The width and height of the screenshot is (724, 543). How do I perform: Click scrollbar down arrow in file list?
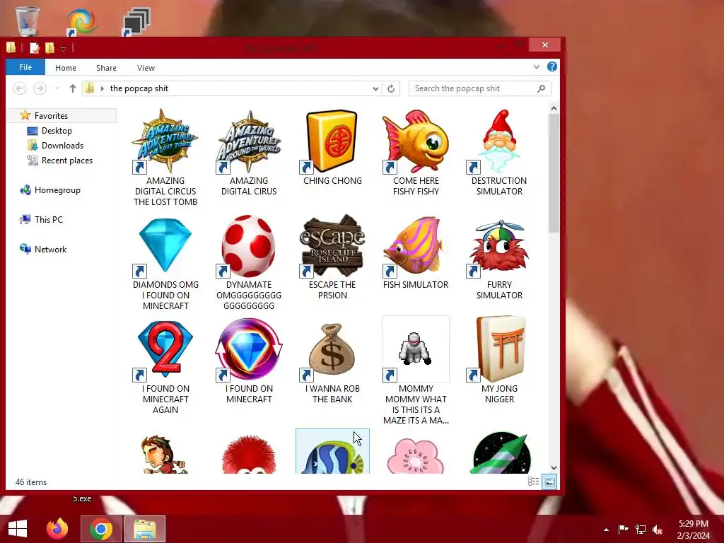click(x=554, y=468)
